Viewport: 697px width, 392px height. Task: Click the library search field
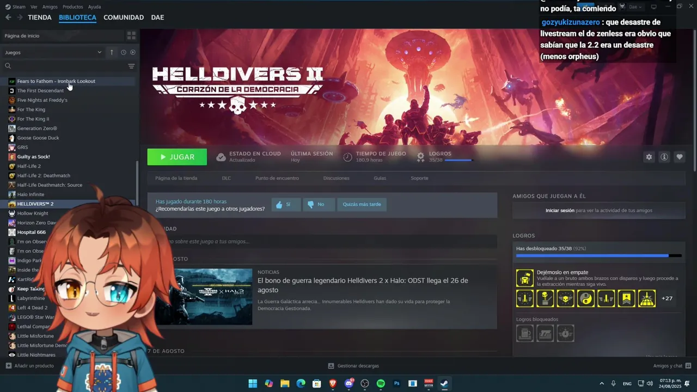[65, 66]
